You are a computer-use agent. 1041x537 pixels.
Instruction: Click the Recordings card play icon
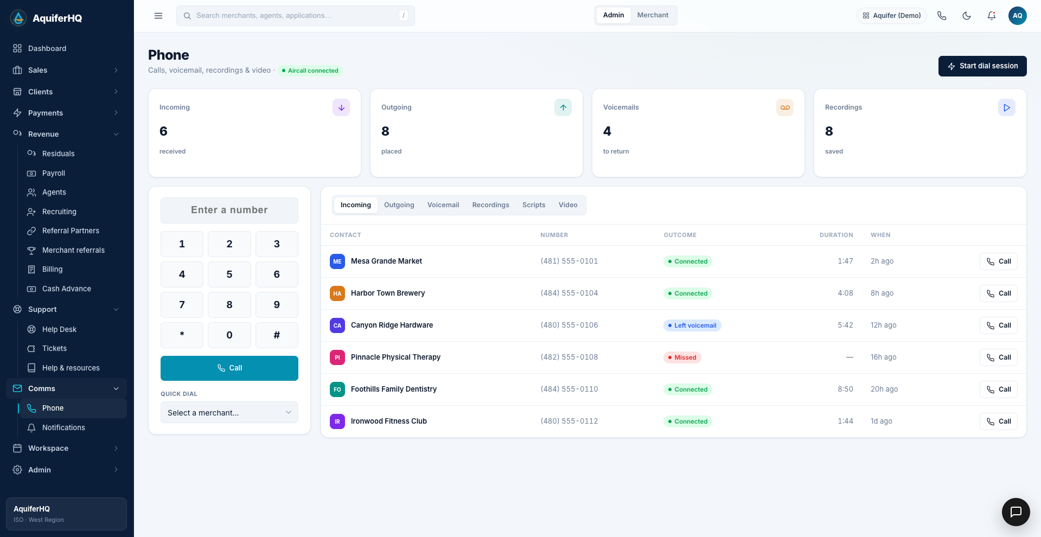(x=1007, y=107)
